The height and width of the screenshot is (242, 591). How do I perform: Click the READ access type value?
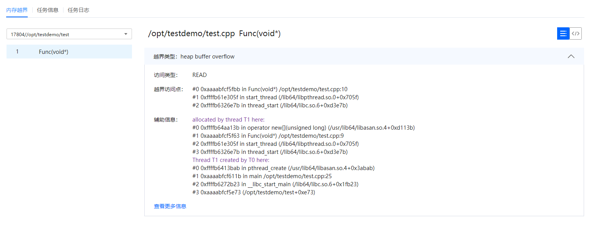click(x=199, y=75)
